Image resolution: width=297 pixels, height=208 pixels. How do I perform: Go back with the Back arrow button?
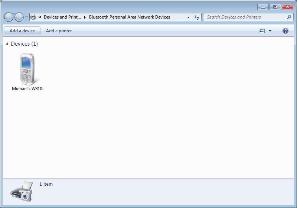9,17
